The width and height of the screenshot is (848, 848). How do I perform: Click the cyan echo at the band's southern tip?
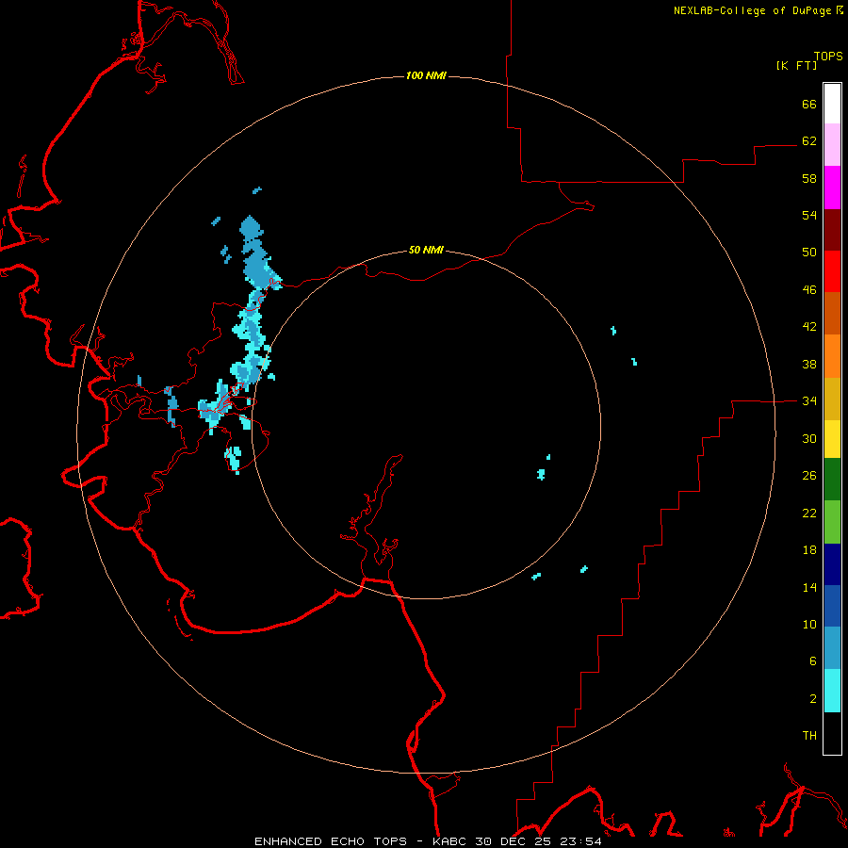[x=234, y=459]
